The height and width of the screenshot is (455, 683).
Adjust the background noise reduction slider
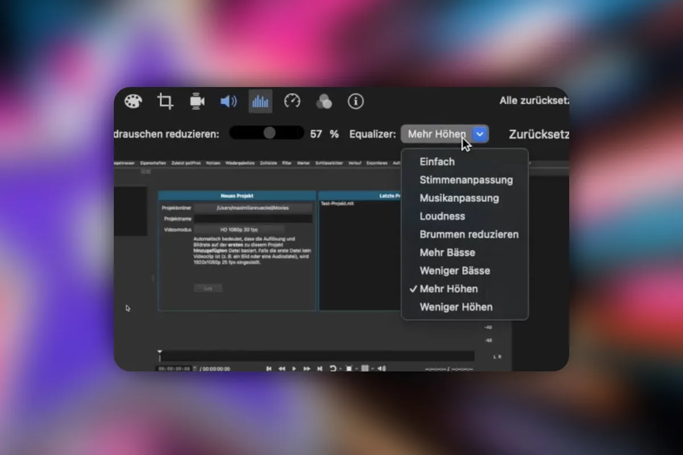266,133
